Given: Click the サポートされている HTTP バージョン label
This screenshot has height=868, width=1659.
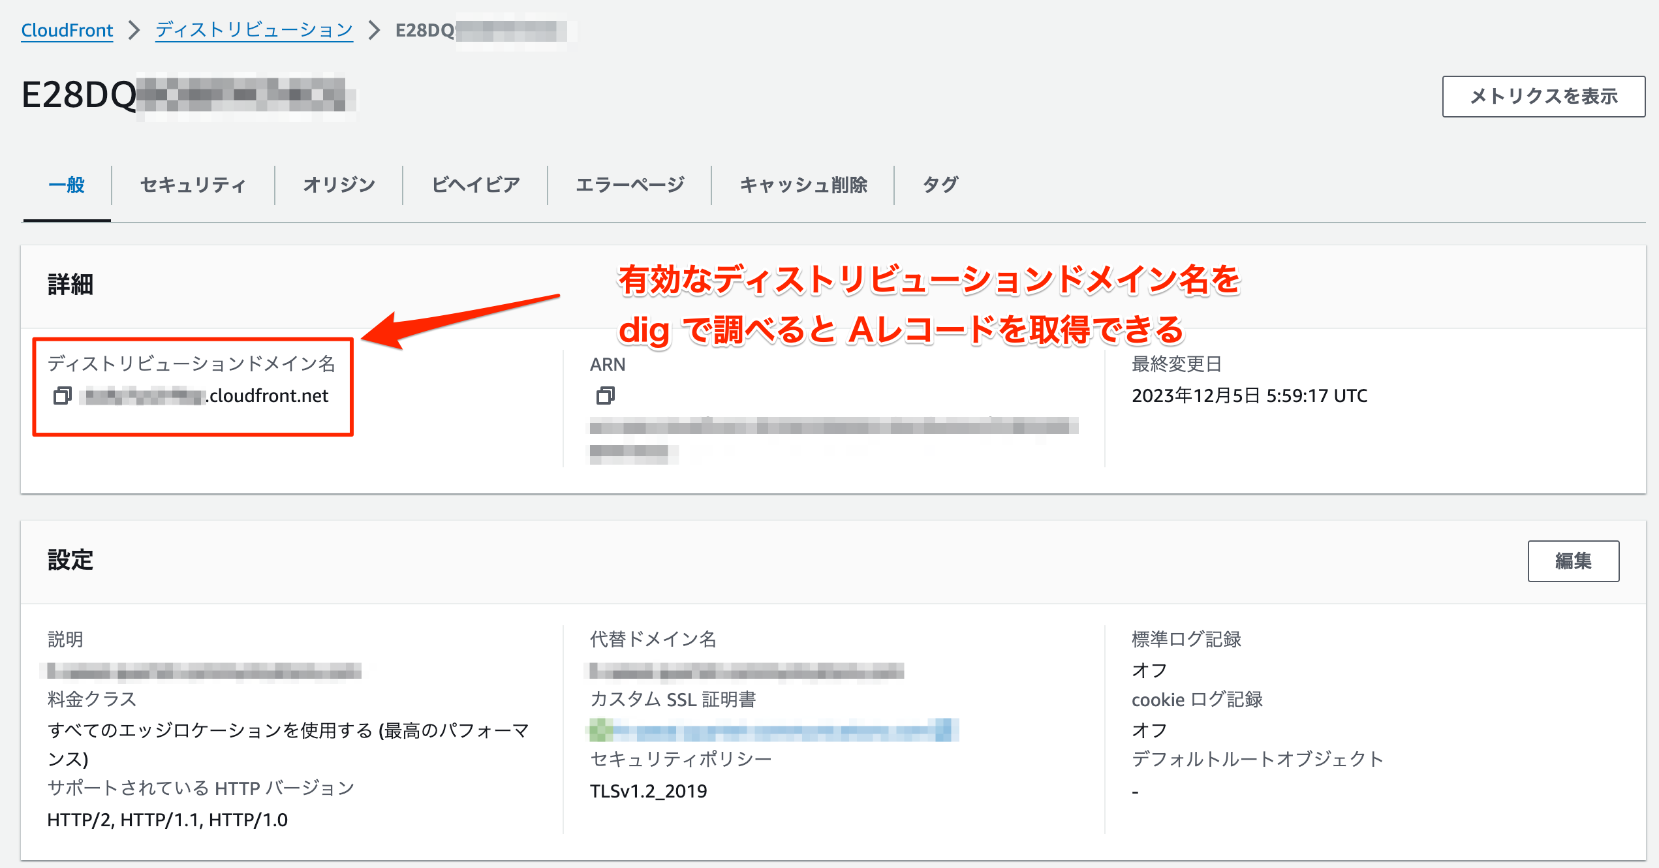Looking at the screenshot, I should [x=200, y=788].
